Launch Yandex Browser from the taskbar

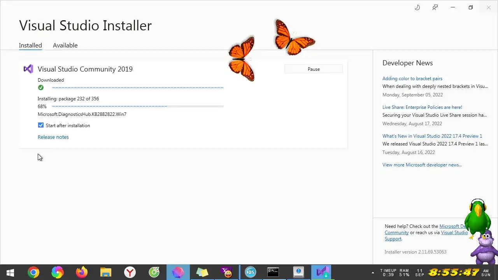(130, 272)
